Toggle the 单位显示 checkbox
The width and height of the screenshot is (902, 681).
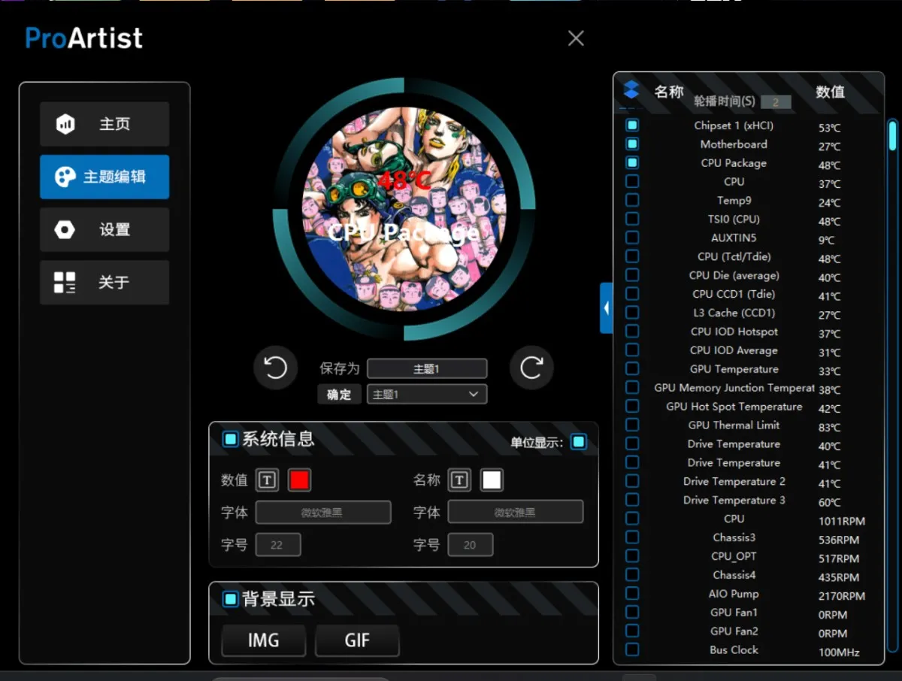(578, 442)
